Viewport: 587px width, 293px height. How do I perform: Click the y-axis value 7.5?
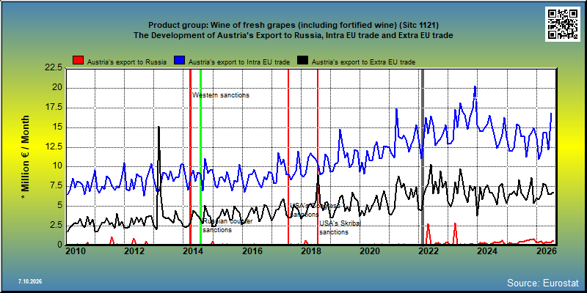click(x=56, y=186)
